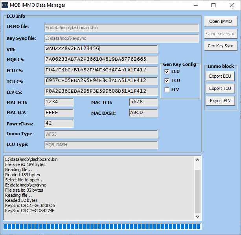241x235 pixels.
Task: Click into the ECU CS field
Action: (x=101, y=70)
